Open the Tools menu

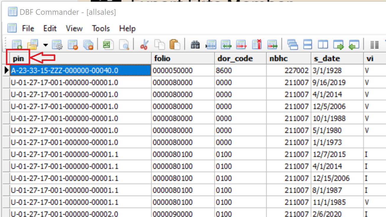[x=100, y=28]
